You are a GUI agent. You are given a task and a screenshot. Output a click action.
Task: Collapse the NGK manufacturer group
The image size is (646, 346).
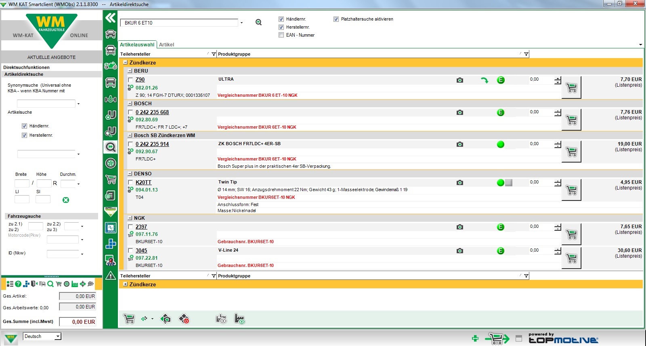coord(130,218)
